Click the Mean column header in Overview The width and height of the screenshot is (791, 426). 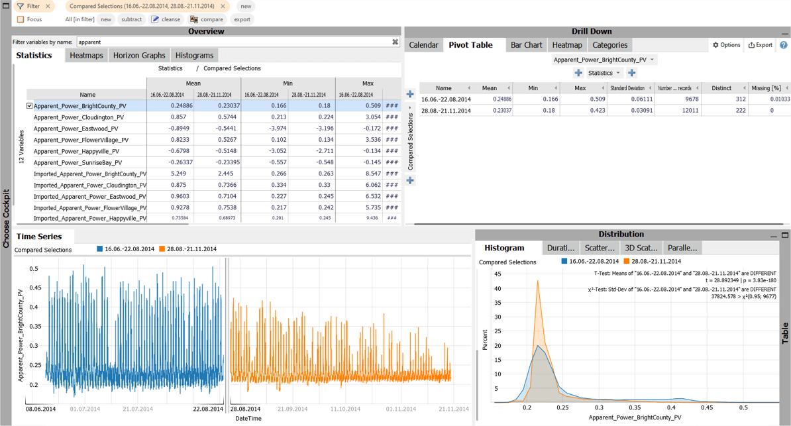coord(193,83)
